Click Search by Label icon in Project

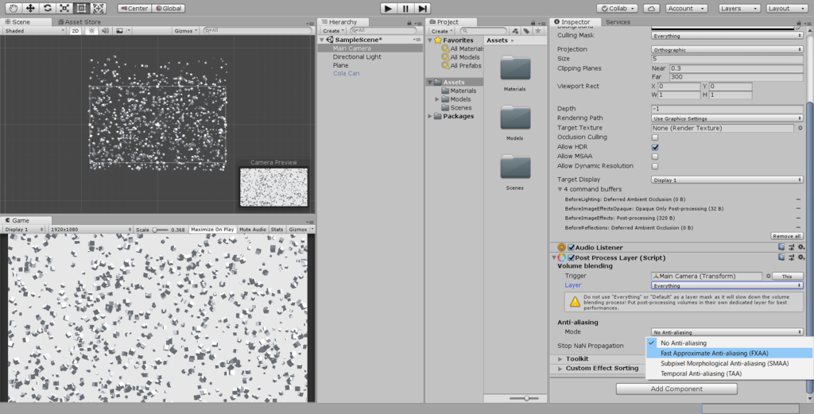[526, 31]
